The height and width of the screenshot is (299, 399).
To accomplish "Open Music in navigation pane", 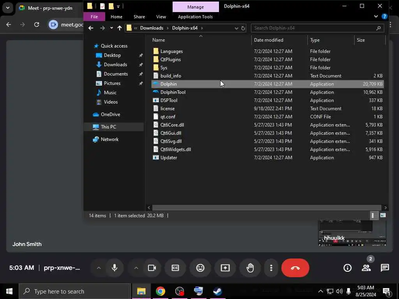I will (110, 93).
